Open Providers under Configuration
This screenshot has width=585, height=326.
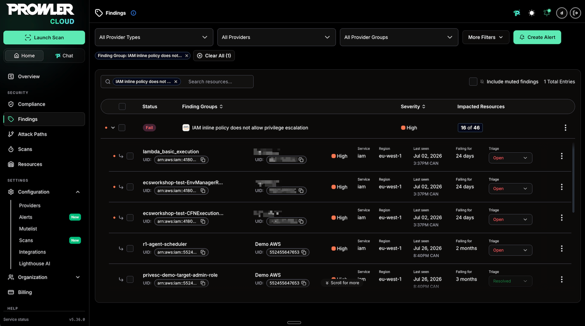pos(30,205)
